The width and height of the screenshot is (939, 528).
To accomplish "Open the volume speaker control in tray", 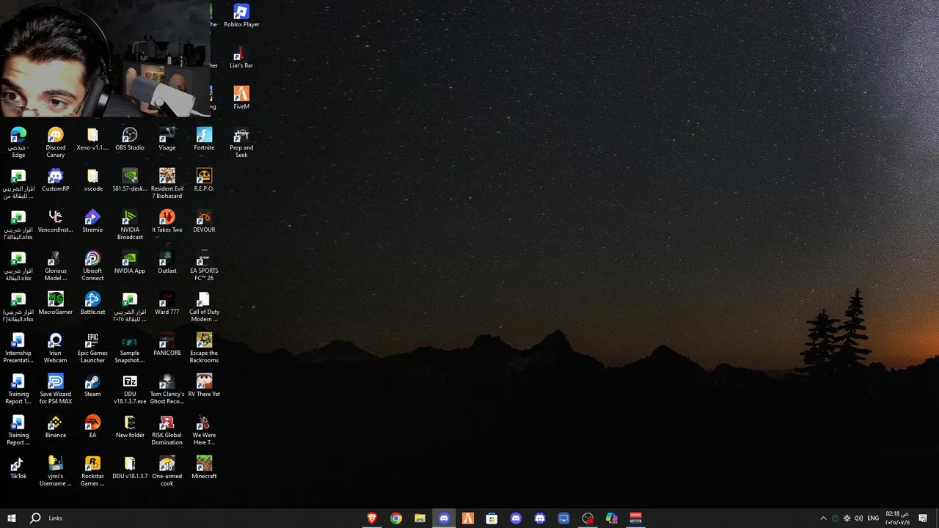I will point(858,518).
